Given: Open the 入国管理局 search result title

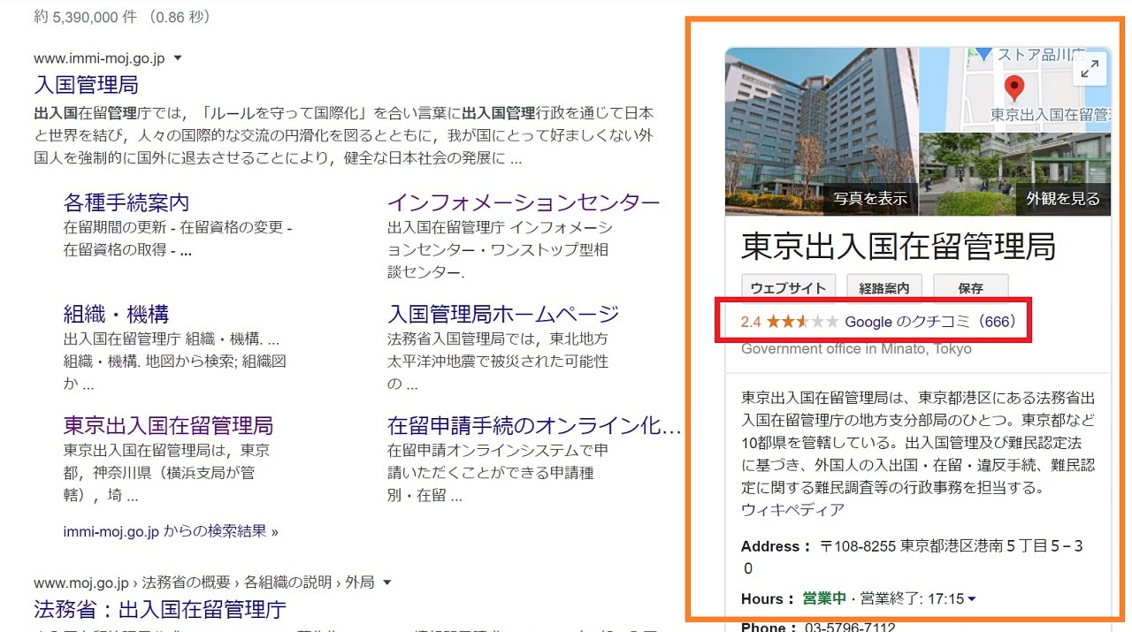Looking at the screenshot, I should (x=86, y=85).
